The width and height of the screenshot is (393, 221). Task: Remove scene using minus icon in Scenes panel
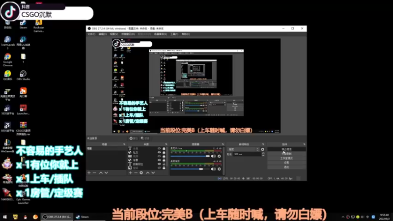coord(94,173)
